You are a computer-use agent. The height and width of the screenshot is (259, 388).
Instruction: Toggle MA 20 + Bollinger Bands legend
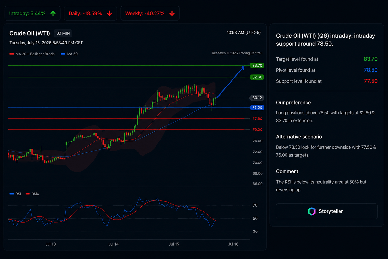click(32, 54)
